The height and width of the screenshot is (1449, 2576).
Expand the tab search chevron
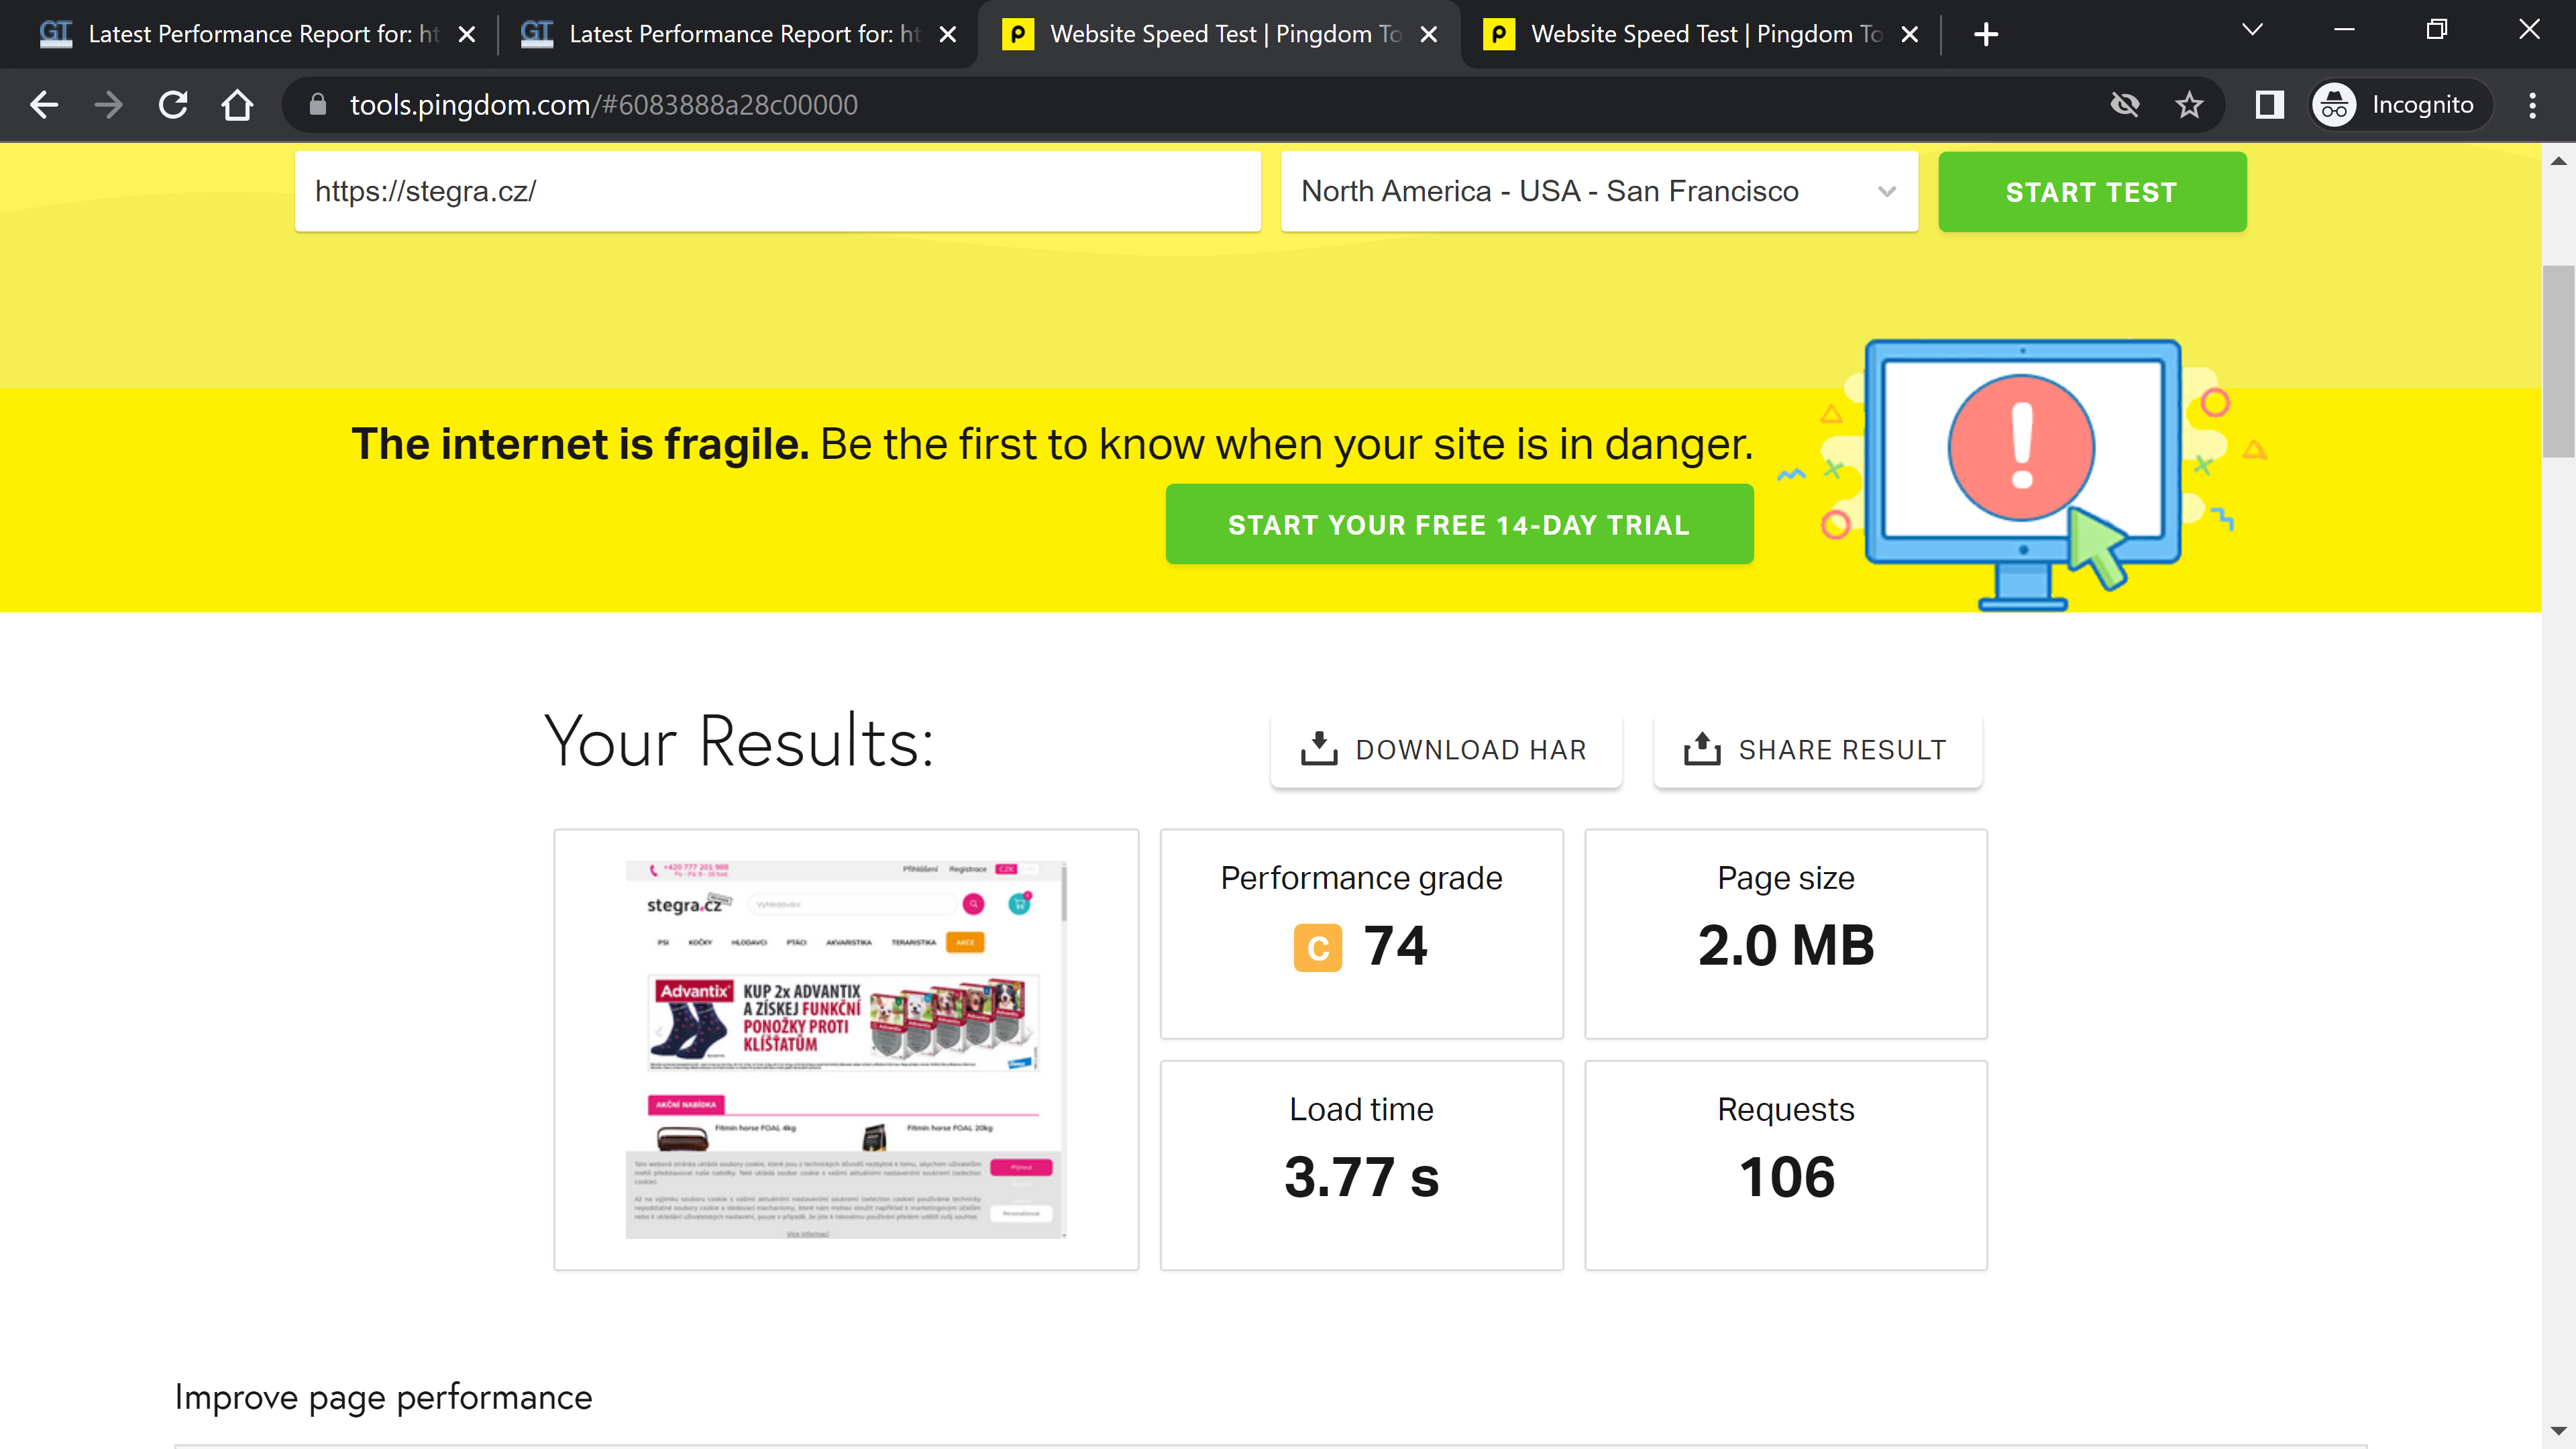pyautogui.click(x=2252, y=30)
